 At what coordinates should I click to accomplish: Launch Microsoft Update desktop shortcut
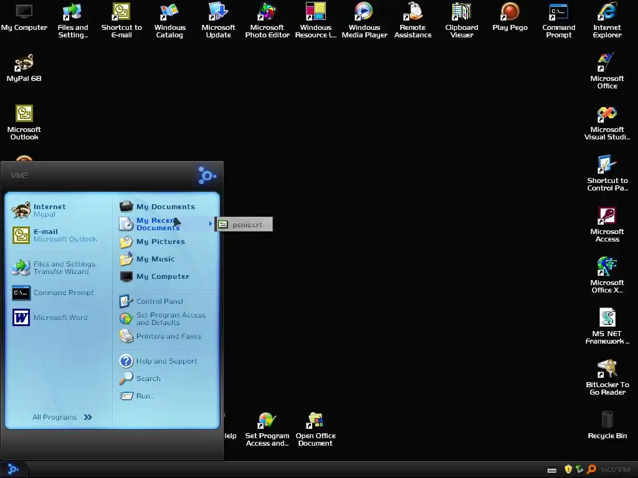coord(219,21)
